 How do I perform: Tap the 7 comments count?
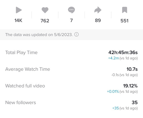[71, 21]
